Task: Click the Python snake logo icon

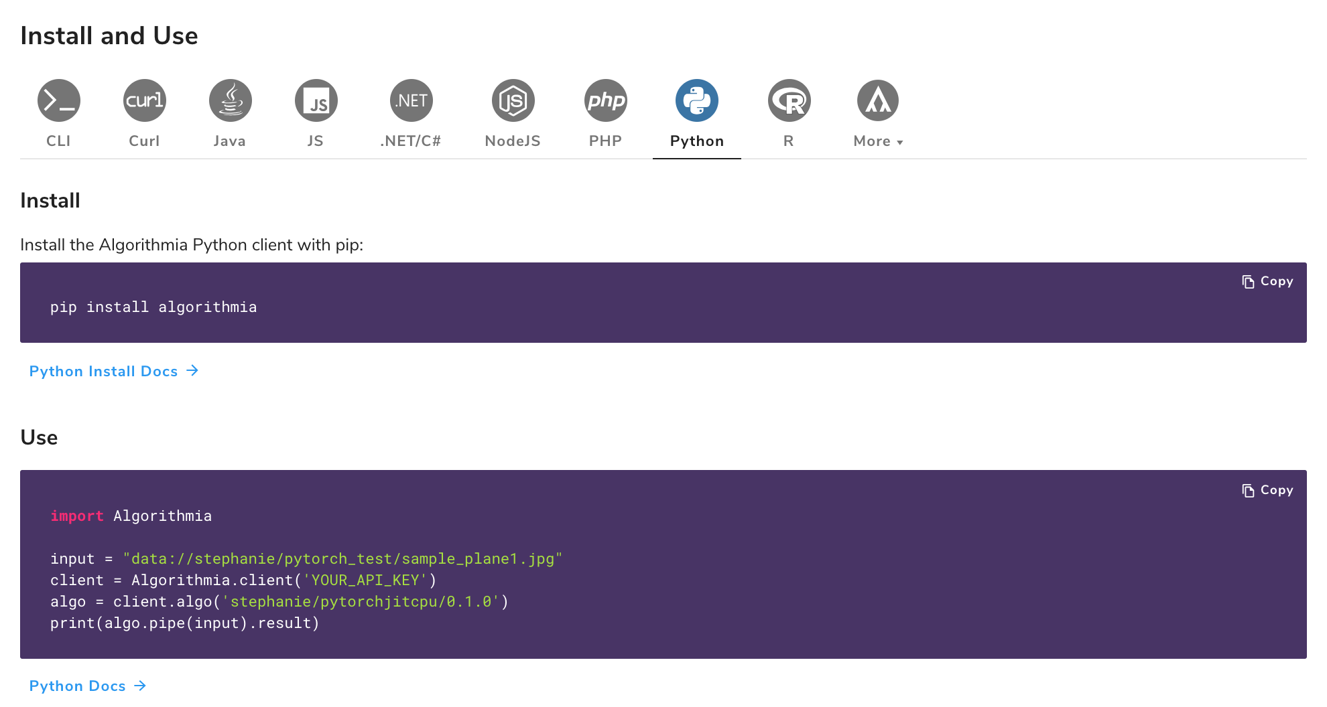Action: 697,100
